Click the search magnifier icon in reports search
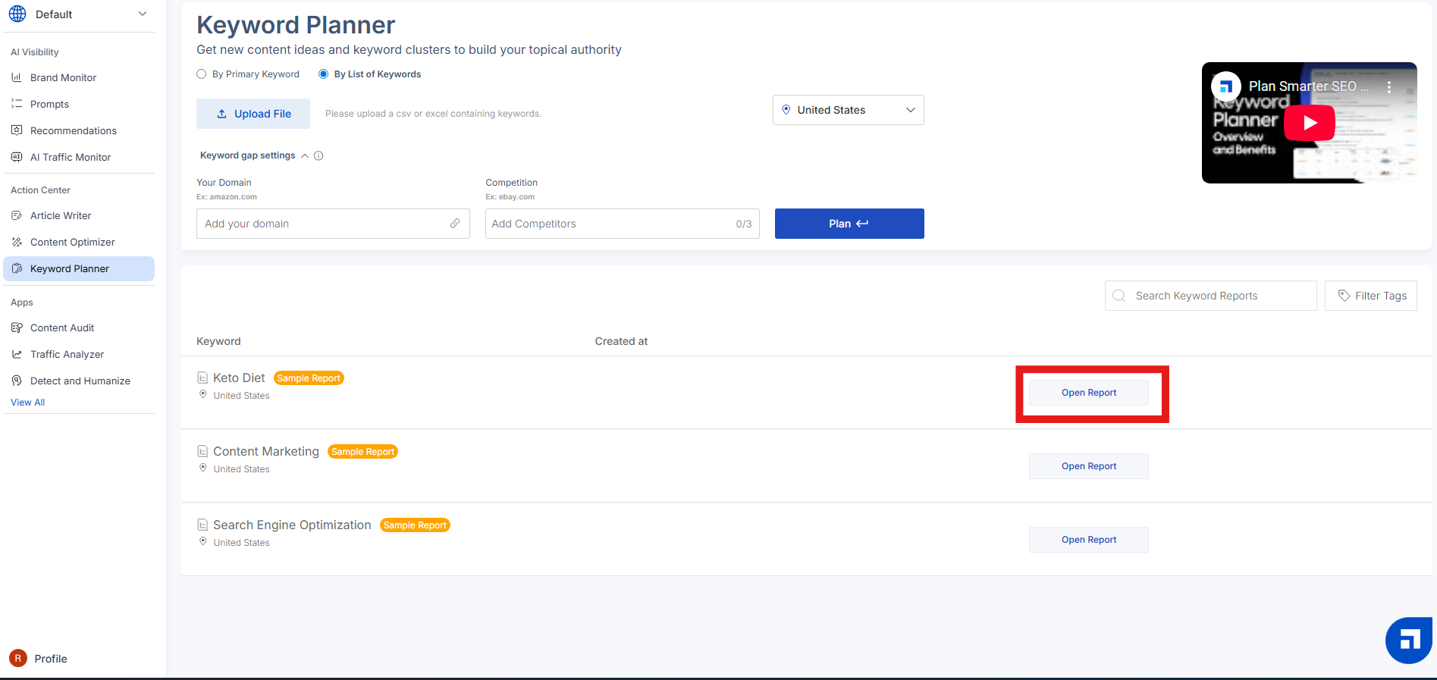1437x680 pixels. [x=1119, y=296]
